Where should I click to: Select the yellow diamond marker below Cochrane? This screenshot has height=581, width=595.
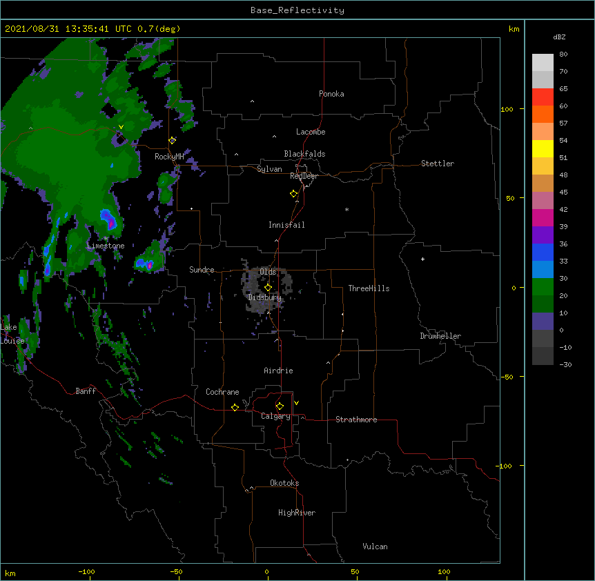click(235, 407)
